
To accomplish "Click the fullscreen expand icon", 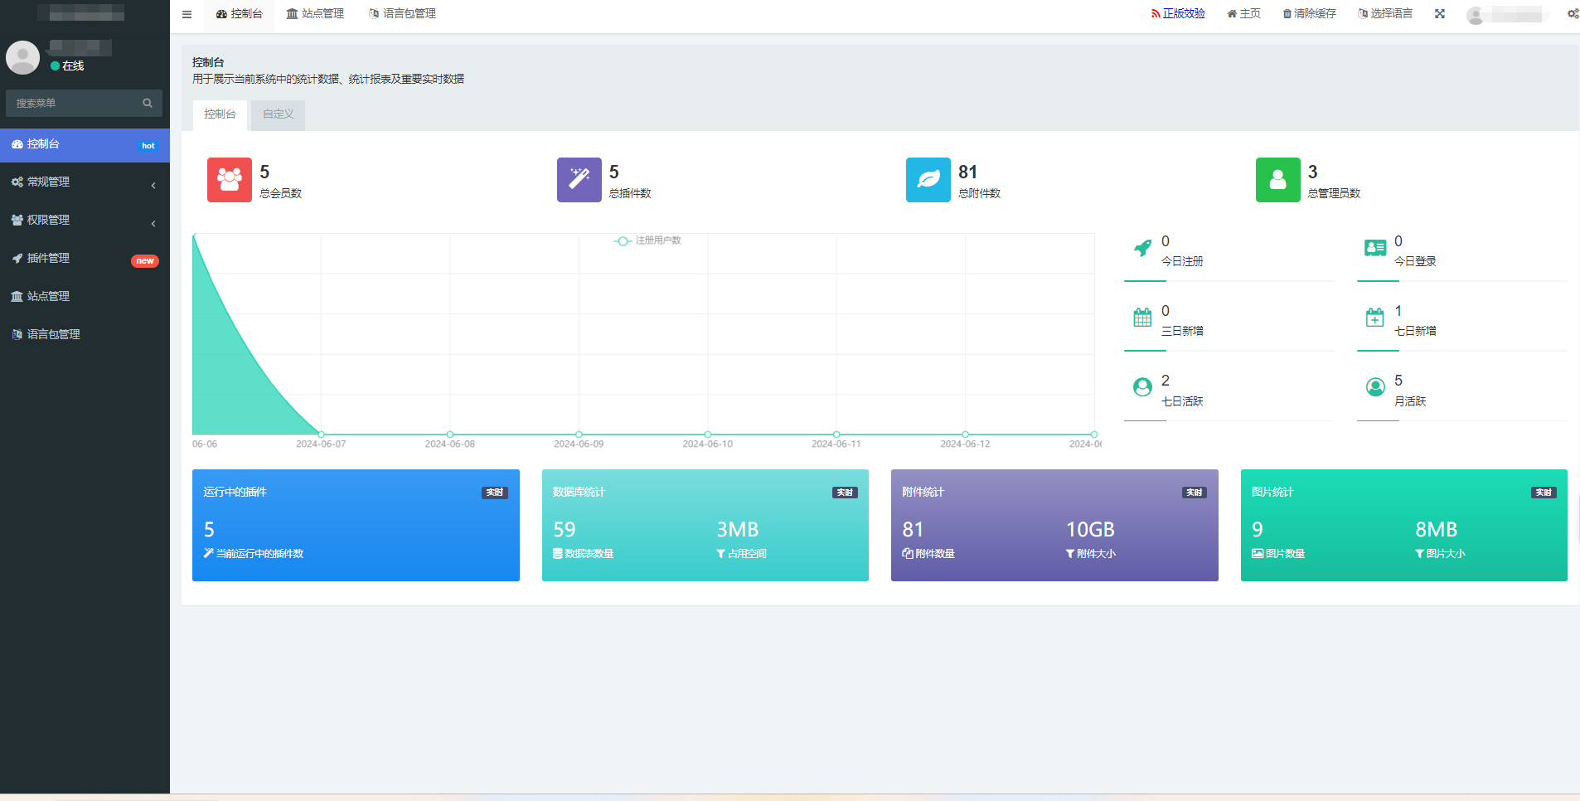I will tap(1440, 14).
